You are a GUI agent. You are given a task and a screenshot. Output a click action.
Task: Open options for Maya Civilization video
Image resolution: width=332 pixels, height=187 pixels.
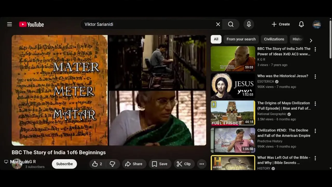tap(315, 104)
